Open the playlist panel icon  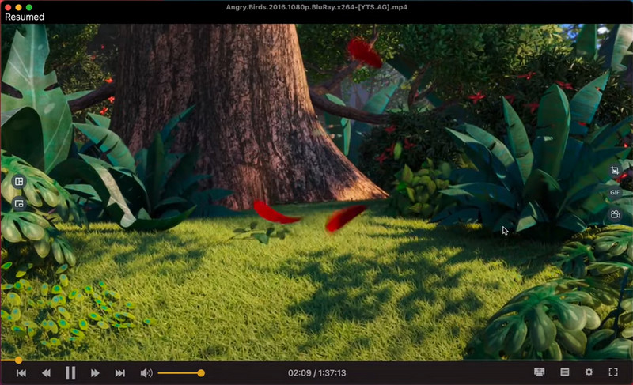564,372
